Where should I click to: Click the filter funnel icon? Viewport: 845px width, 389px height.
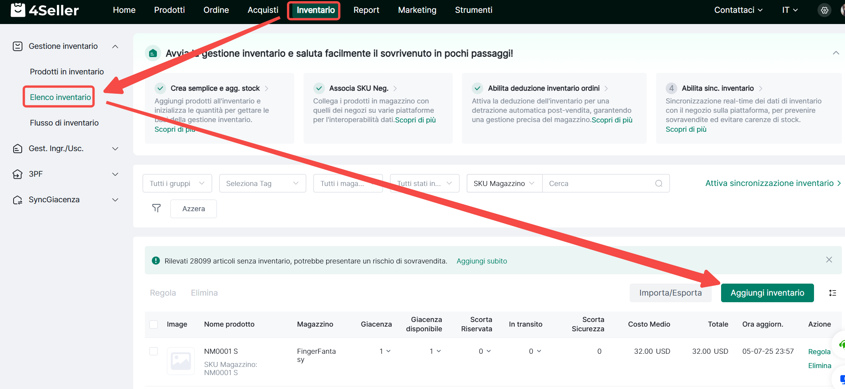(156, 208)
